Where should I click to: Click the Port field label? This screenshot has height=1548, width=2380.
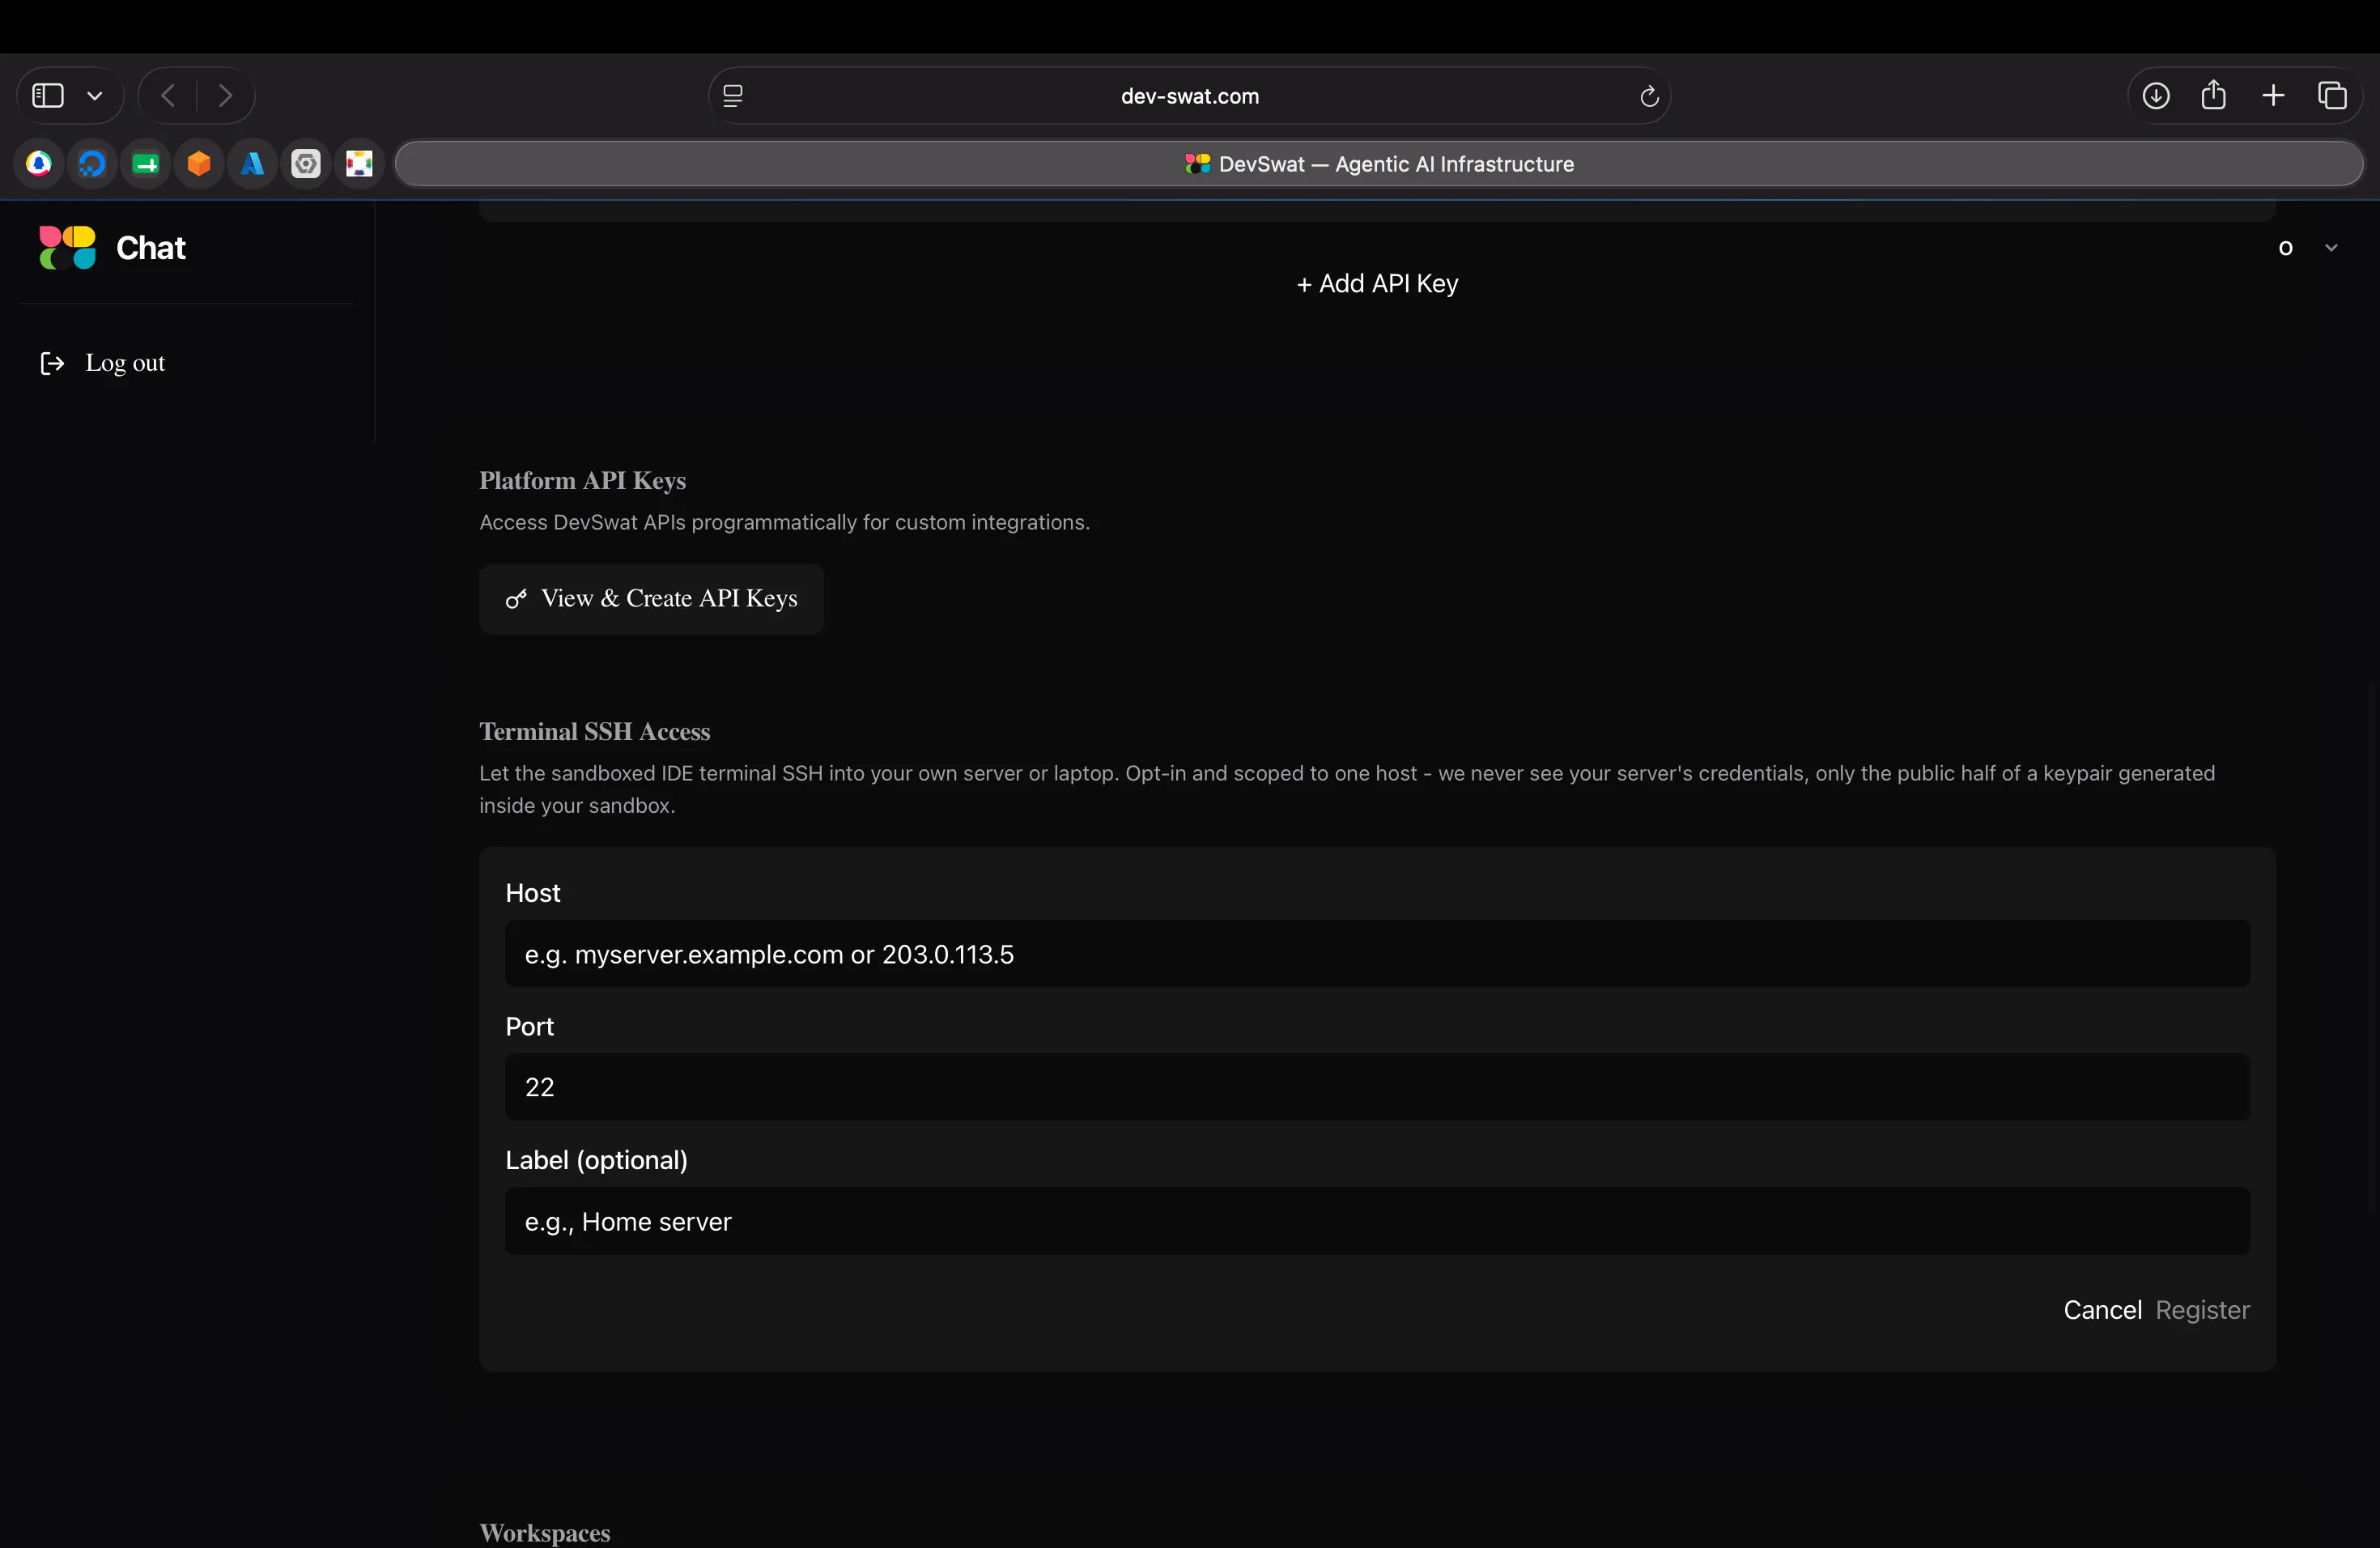pos(529,1026)
